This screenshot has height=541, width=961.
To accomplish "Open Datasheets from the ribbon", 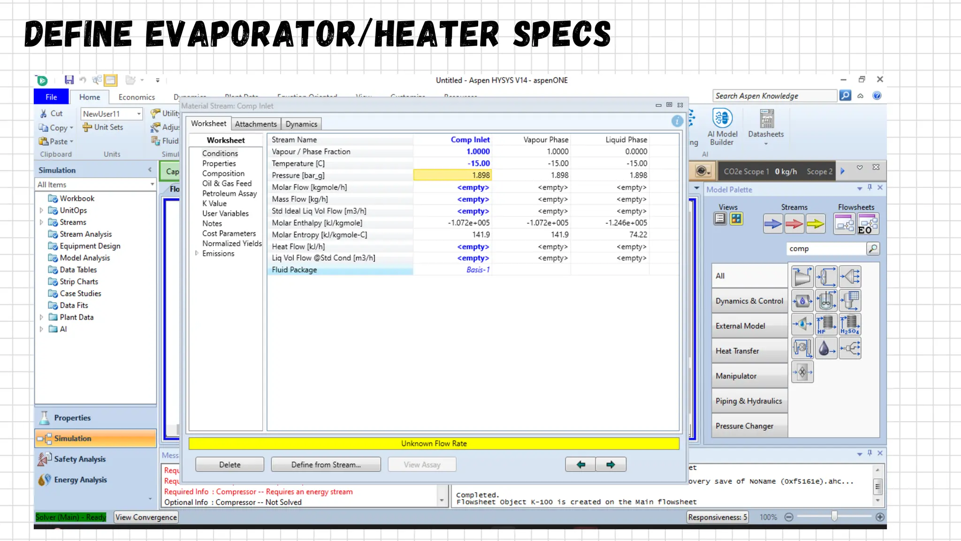I will coord(766,127).
